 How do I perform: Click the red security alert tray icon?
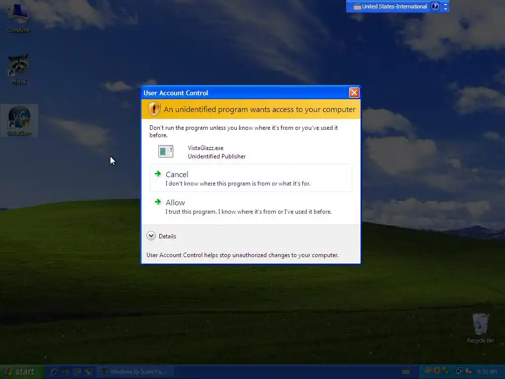click(437, 371)
